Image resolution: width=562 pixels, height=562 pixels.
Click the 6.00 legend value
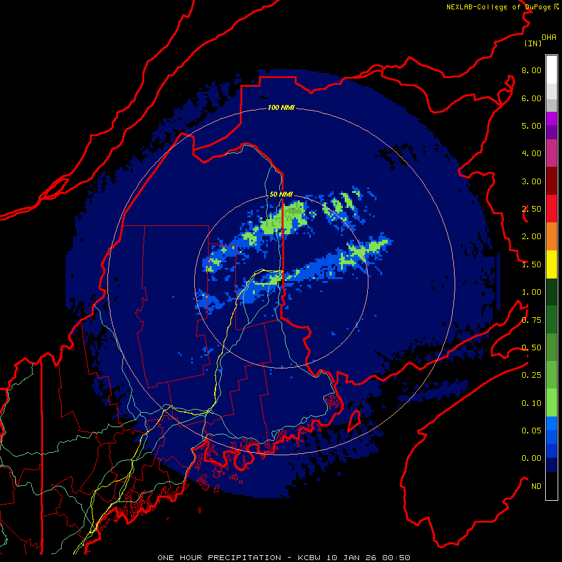(531, 98)
